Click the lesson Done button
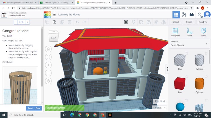The image size is (211, 118). [38, 108]
